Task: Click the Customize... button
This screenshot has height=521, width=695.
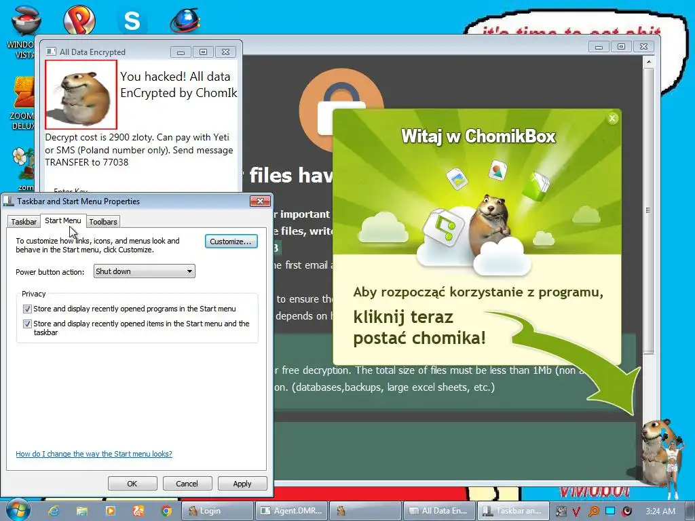Action: click(x=231, y=242)
